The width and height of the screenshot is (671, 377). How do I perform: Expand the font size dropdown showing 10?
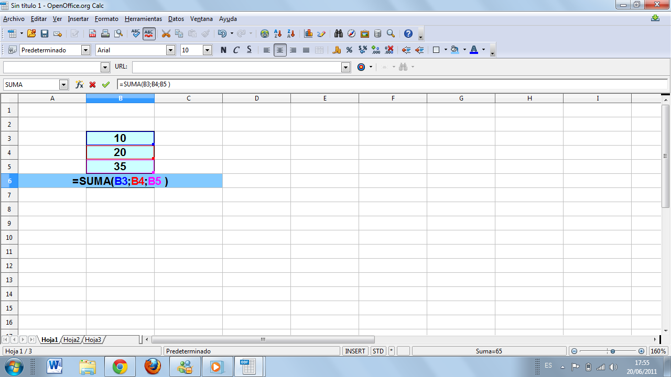pos(207,50)
